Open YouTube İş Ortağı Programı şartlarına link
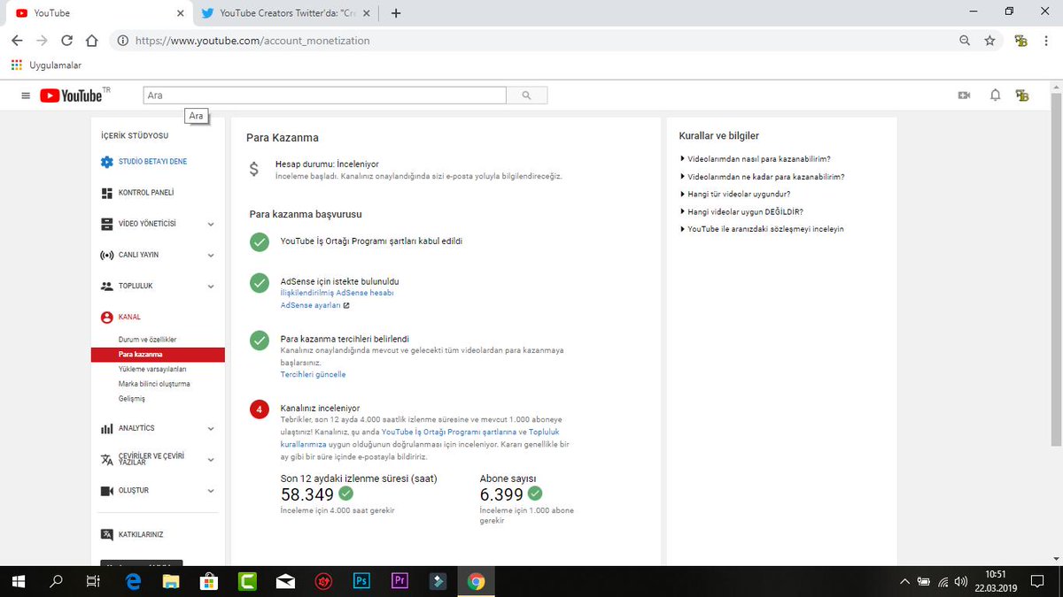Viewport: 1063px width, 597px height. [x=449, y=432]
